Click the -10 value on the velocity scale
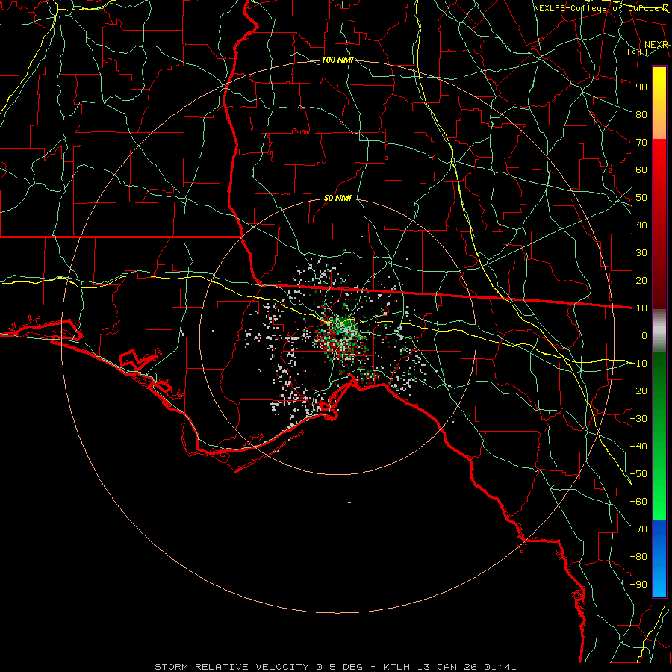This screenshot has width=672, height=672. [x=638, y=364]
